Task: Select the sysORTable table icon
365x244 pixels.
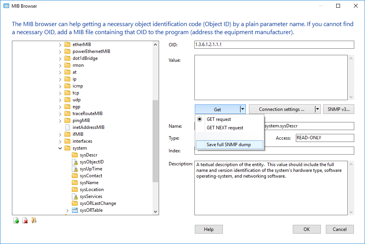Action: (75, 210)
